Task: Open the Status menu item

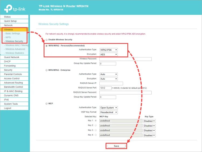Action: (x=14, y=17)
